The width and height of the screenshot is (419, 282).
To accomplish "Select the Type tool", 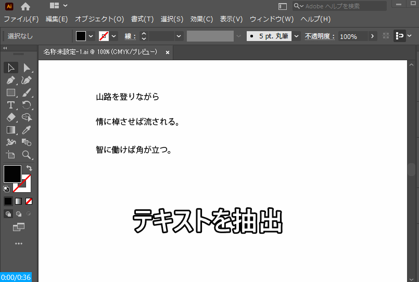I will [11, 105].
